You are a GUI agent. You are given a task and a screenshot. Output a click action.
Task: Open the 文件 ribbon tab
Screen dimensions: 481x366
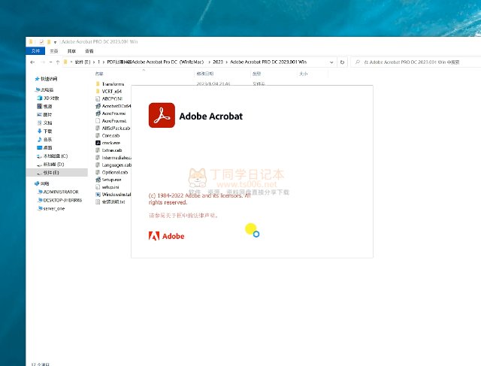pos(35,51)
